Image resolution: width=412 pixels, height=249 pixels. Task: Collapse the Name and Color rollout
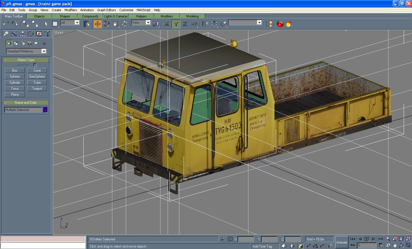pos(26,103)
